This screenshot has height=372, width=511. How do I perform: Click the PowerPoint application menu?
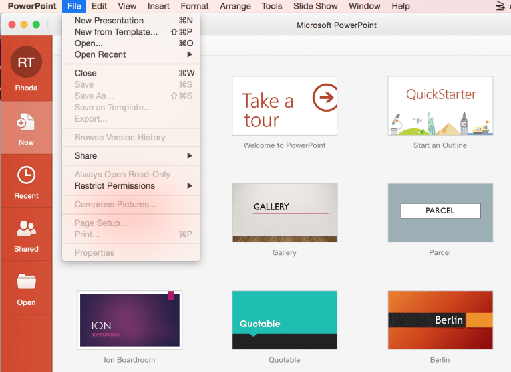pos(32,6)
